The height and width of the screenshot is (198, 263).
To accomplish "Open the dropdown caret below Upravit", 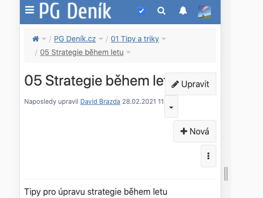I will tap(171, 107).
